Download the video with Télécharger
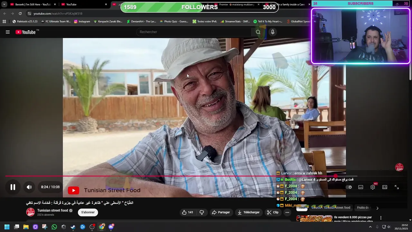This screenshot has height=232, width=412. (248, 212)
